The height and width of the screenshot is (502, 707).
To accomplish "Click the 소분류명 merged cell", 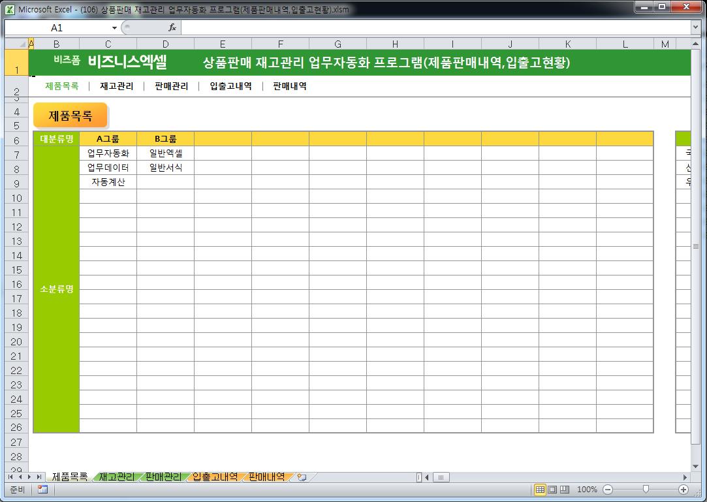I will (57, 289).
